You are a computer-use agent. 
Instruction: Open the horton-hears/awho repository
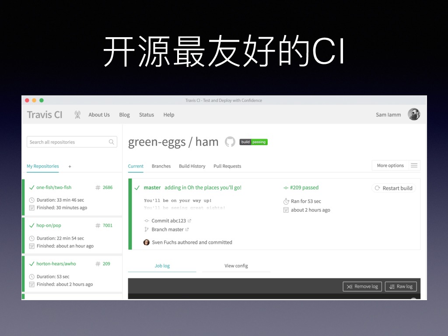(x=56, y=264)
